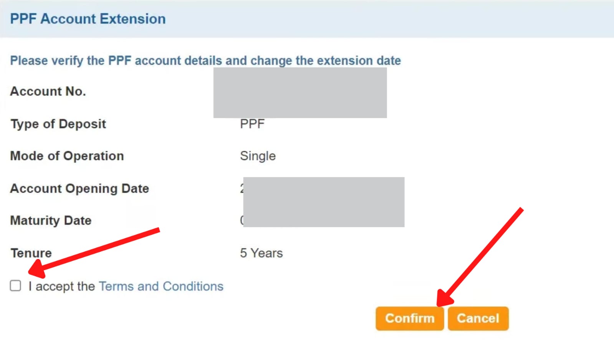The height and width of the screenshot is (345, 614).
Task: Select the 'PPF Account Extension' header
Action: pos(88,18)
